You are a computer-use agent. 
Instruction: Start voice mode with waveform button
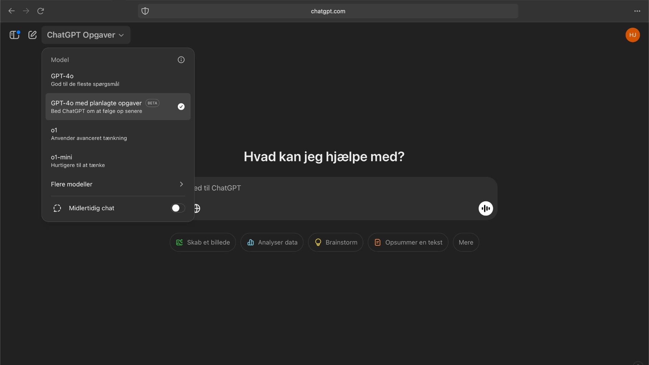coord(486,209)
